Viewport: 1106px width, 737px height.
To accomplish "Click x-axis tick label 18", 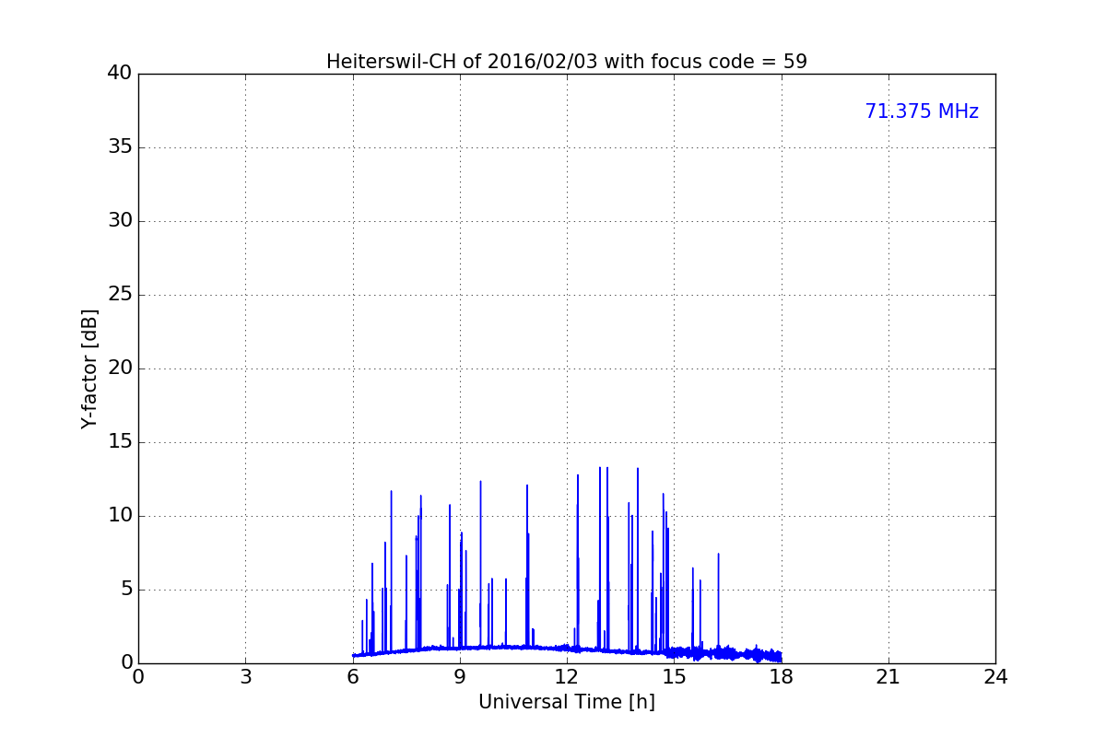I will click(782, 677).
